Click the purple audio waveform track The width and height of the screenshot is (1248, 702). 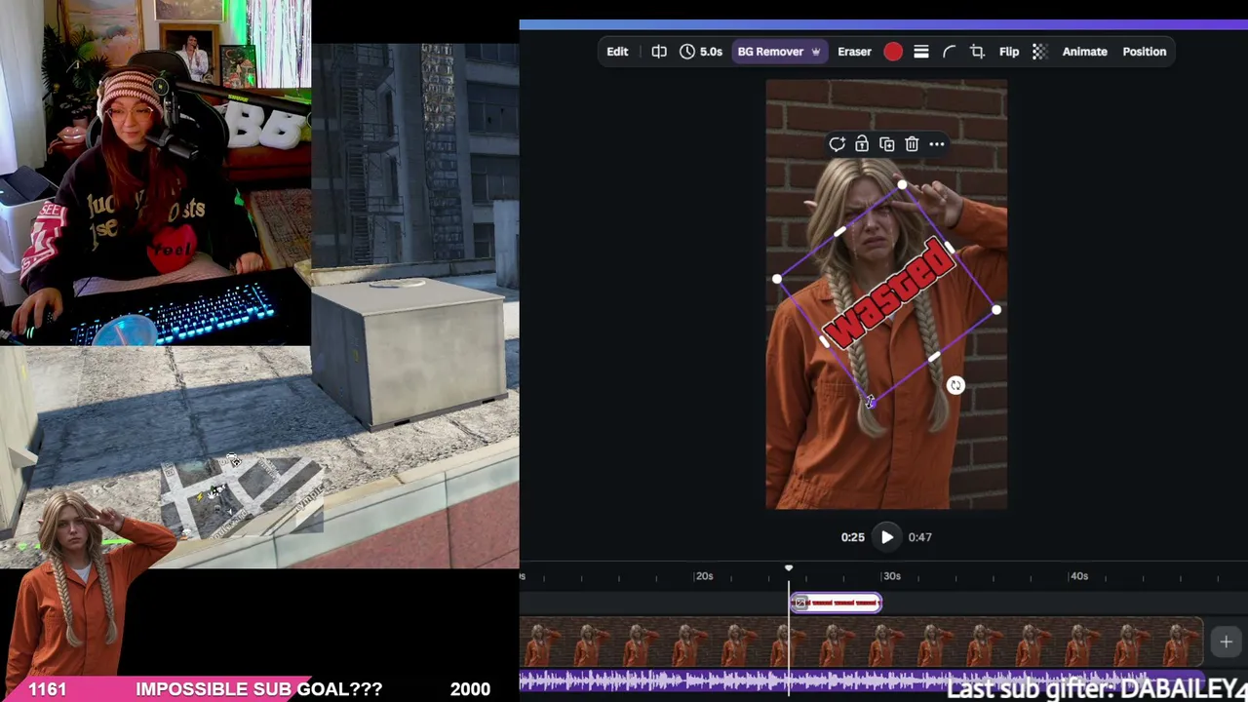point(861,681)
